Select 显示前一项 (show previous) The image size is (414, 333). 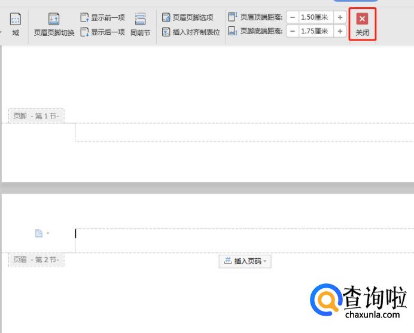(x=102, y=18)
